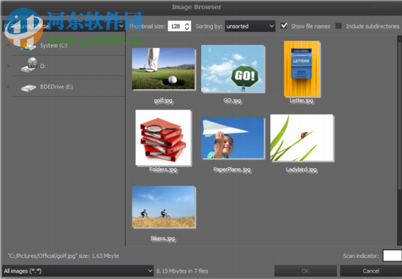Select the Folders.jpg thumbnail
This screenshot has width=402, height=279.
[163, 138]
